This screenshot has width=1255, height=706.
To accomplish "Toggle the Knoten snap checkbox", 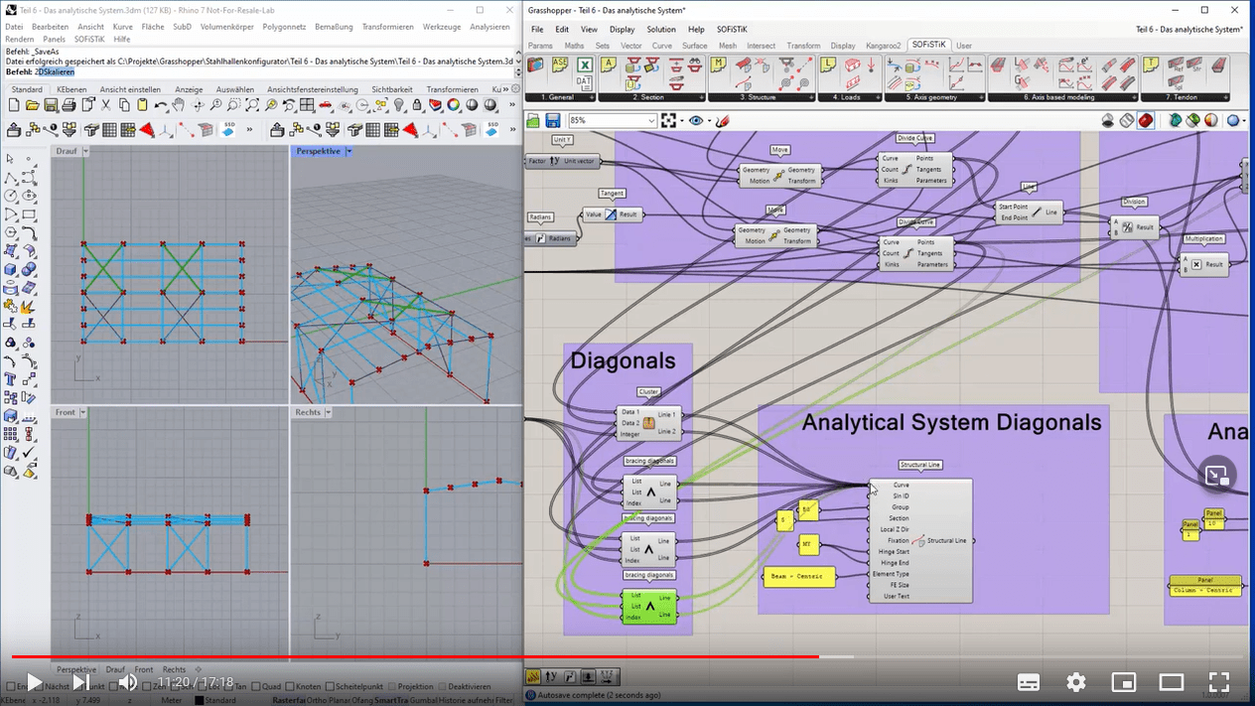I will (289, 686).
